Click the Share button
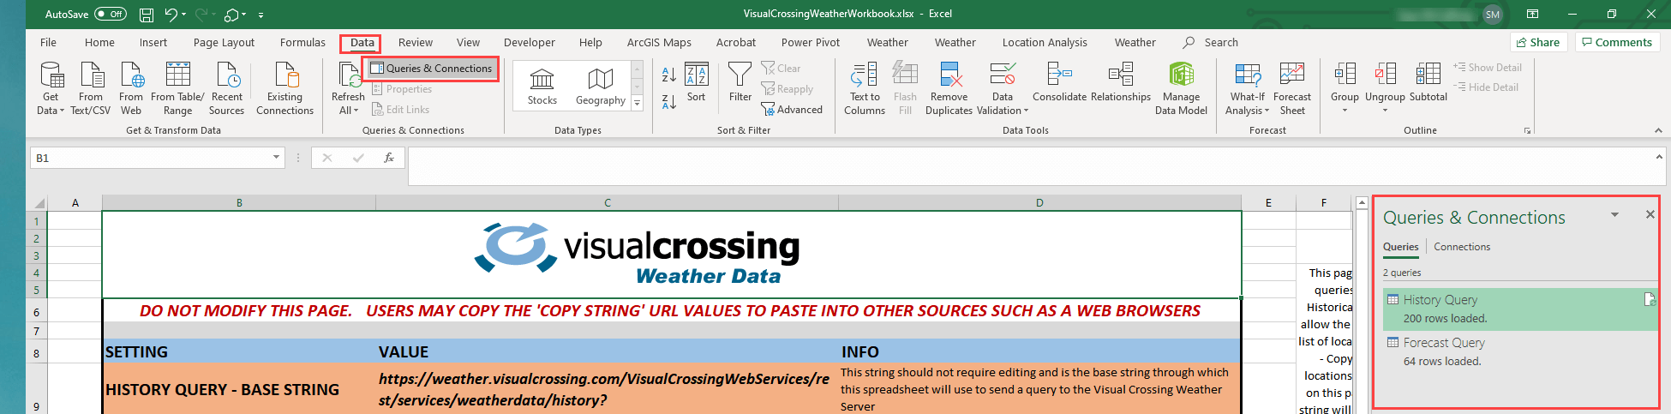This screenshot has height=414, width=1671. coord(1538,42)
